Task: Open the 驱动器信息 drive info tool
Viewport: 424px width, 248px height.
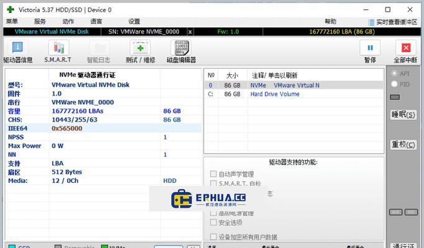Action: coord(18,51)
